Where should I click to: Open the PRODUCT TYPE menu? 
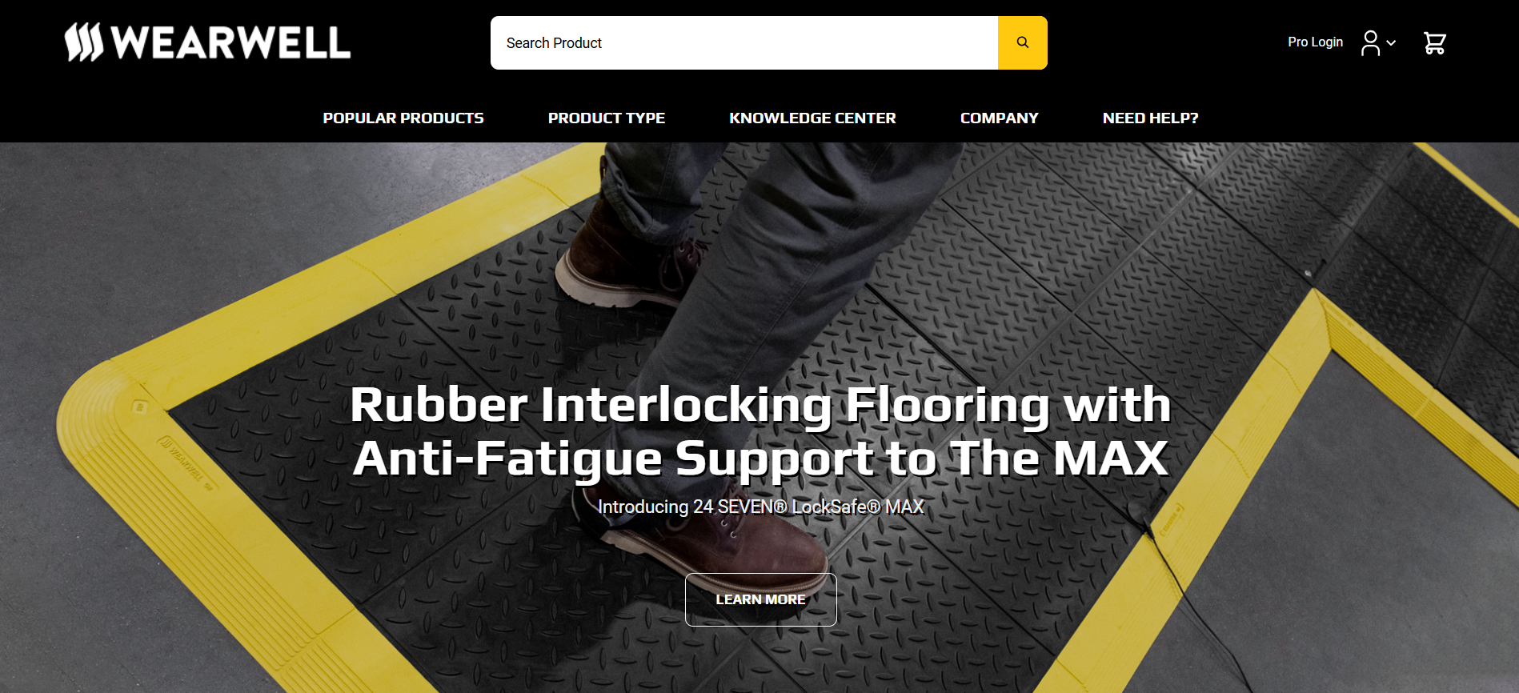[607, 118]
